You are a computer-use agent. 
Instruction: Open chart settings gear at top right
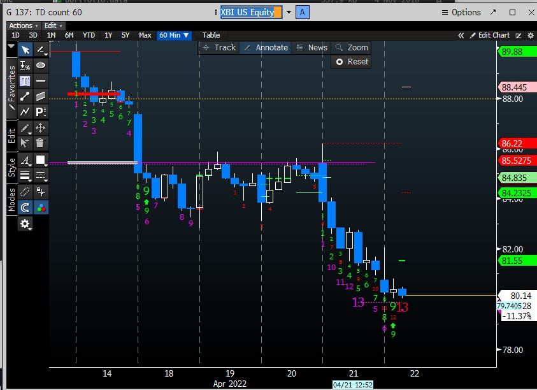tap(531, 35)
